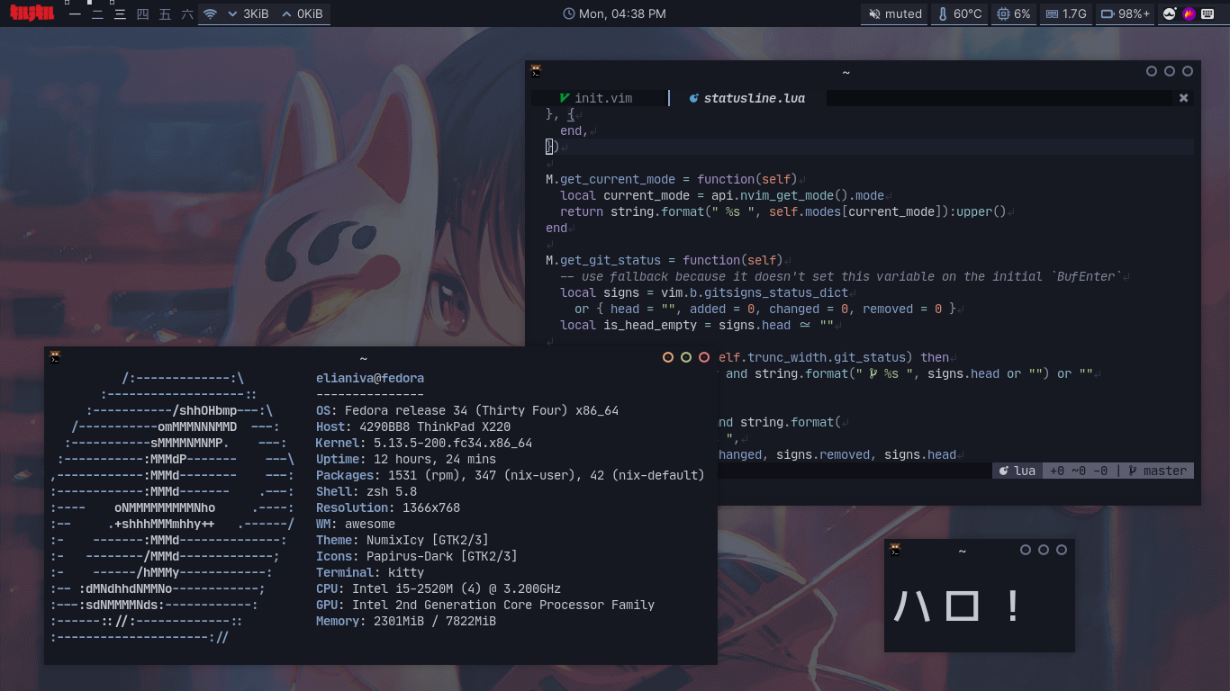
Task: Click the battery icon showing 98%+
Action: click(1108, 13)
